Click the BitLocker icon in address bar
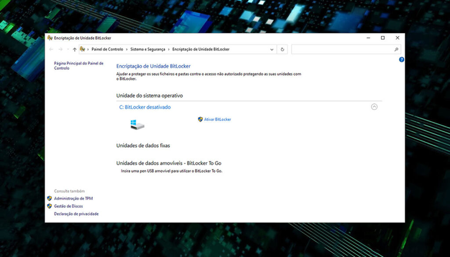Image resolution: width=450 pixels, height=257 pixels. tap(83, 49)
